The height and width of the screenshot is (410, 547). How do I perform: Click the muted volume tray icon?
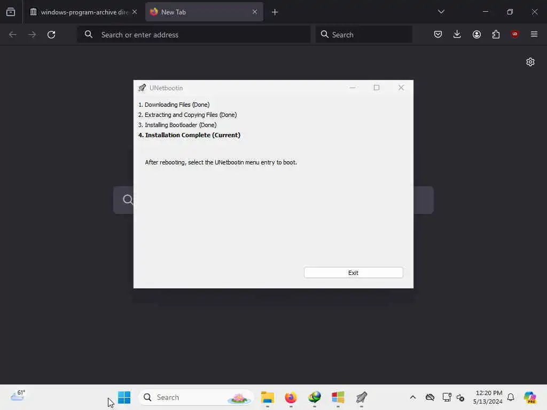click(x=460, y=397)
